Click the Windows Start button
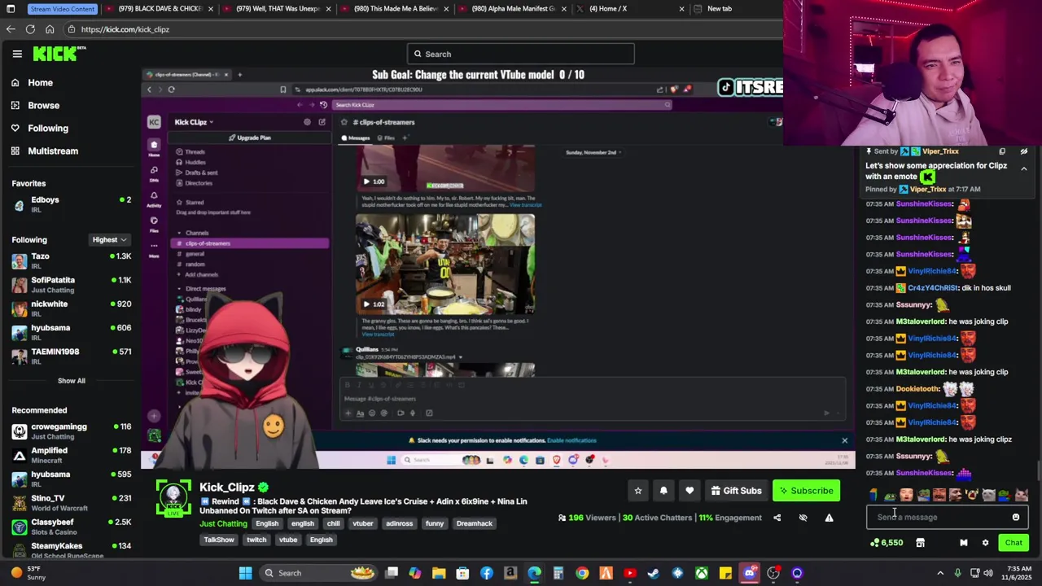 click(x=245, y=573)
